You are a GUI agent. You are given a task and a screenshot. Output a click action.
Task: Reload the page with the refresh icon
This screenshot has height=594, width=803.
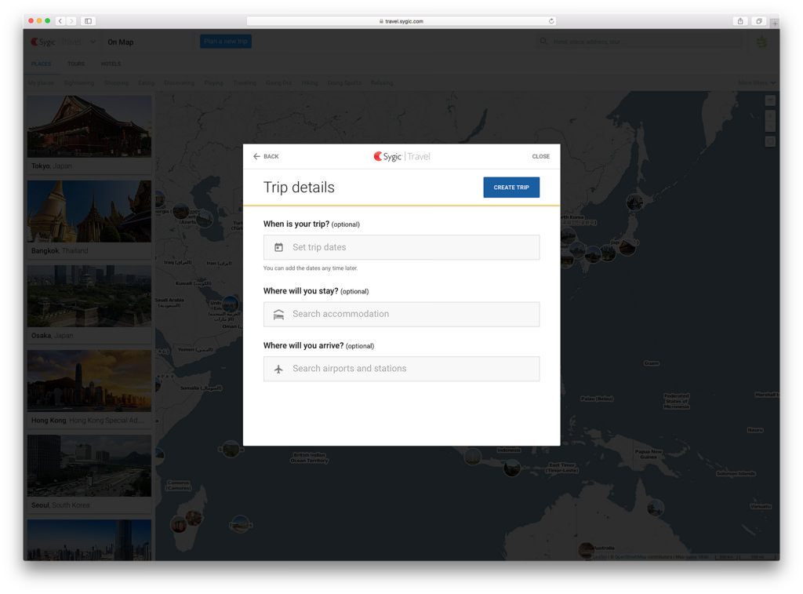[x=551, y=21]
